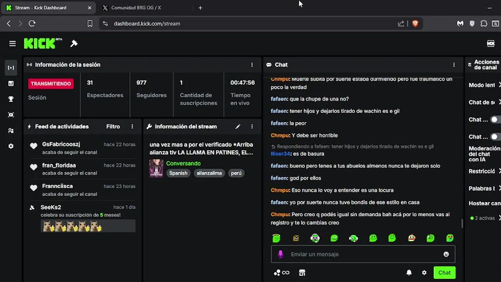
Task: Switch to the Stream - Kick Dashboard tab
Action: coord(49,8)
